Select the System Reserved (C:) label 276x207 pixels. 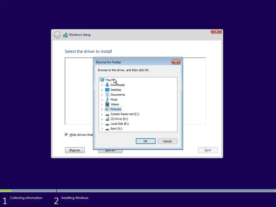(125, 114)
